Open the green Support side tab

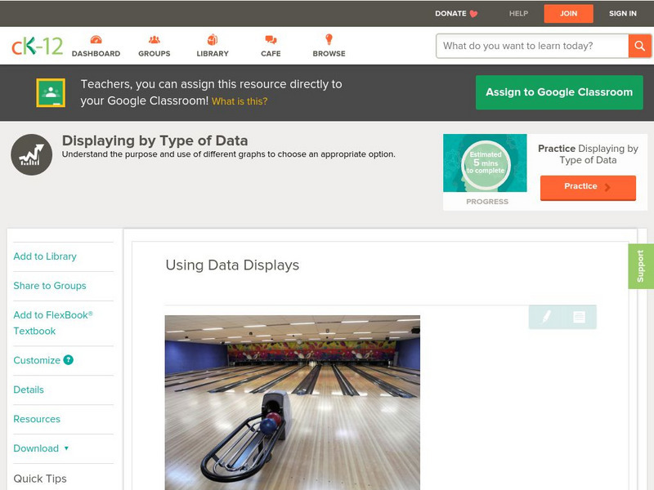[640, 266]
